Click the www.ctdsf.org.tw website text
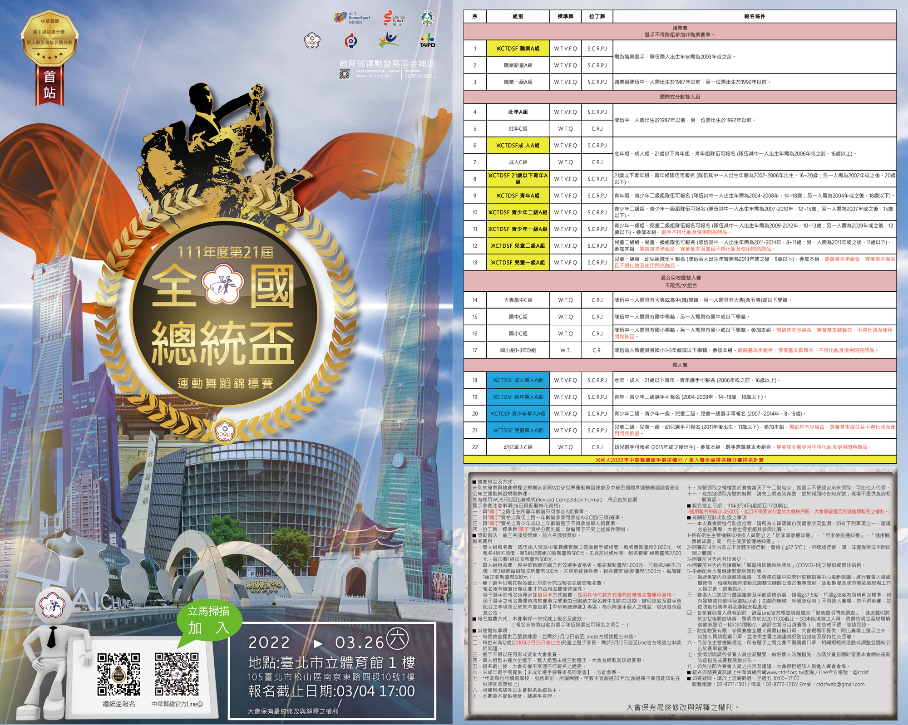This screenshot has height=725, width=908. [x=372, y=76]
